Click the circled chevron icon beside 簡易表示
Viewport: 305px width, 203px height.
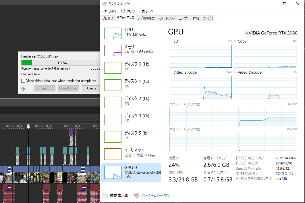coord(105,196)
